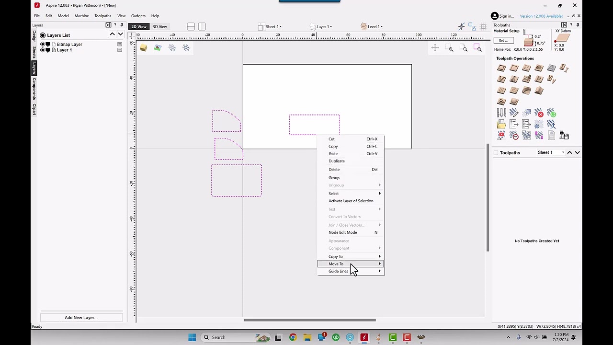Choose Duplicate from context menu
Image resolution: width=613 pixels, height=345 pixels.
(337, 161)
